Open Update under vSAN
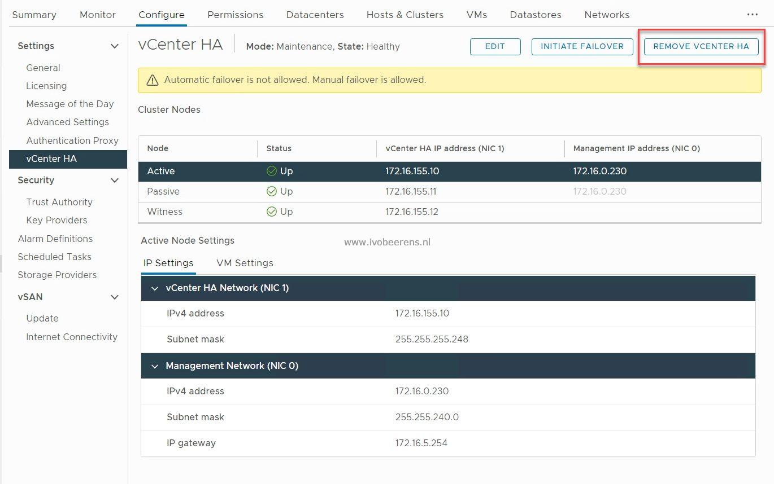The image size is (774, 484). (42, 318)
